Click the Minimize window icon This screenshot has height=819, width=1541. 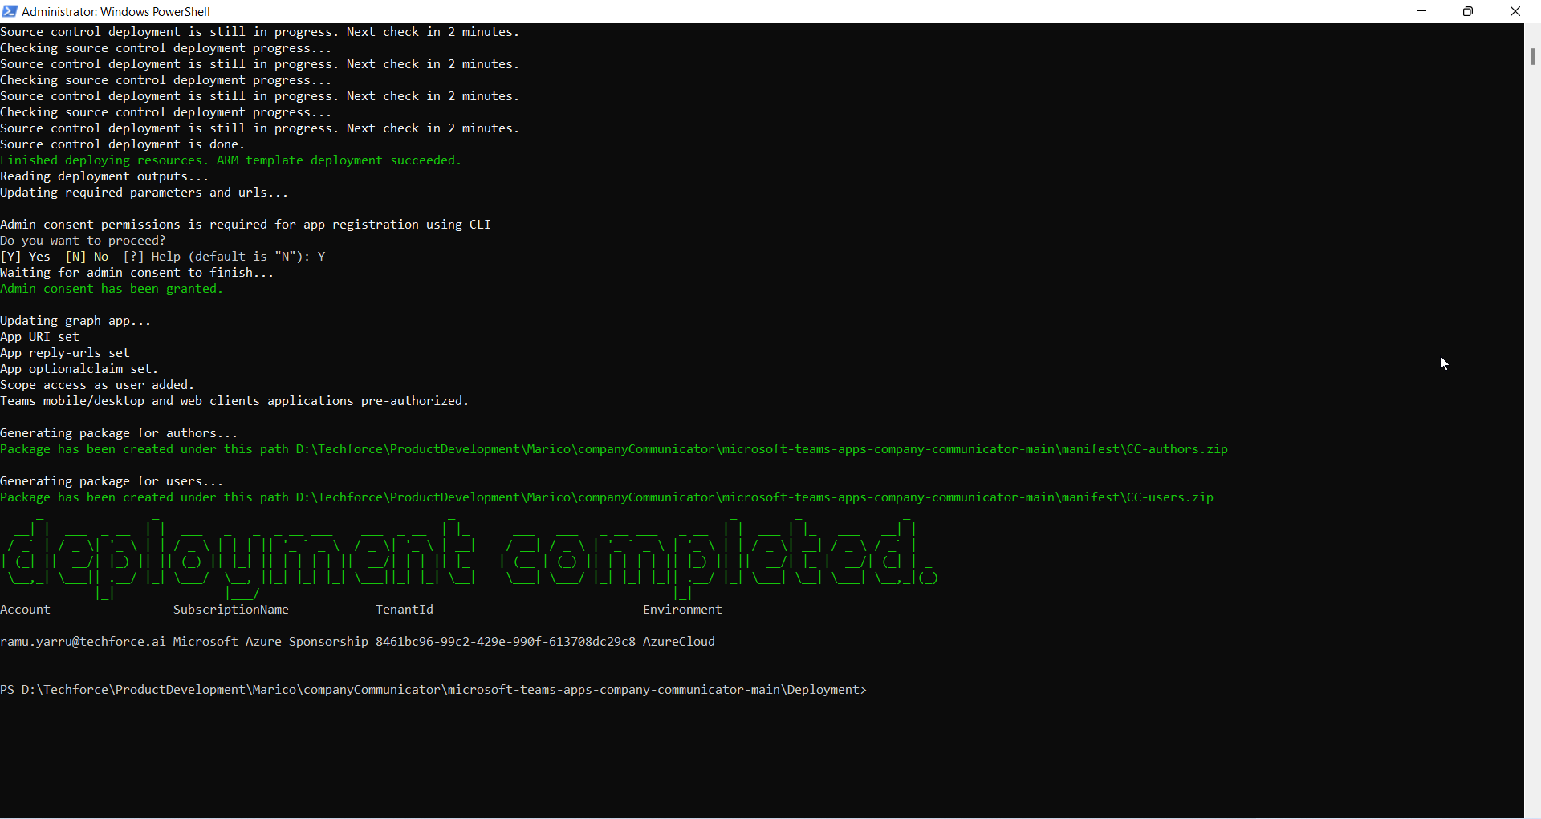[x=1422, y=11]
